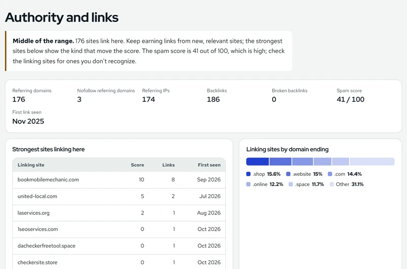The width and height of the screenshot is (407, 269).
Task: Click the First link seen Nov 2025 value
Action: 28,121
